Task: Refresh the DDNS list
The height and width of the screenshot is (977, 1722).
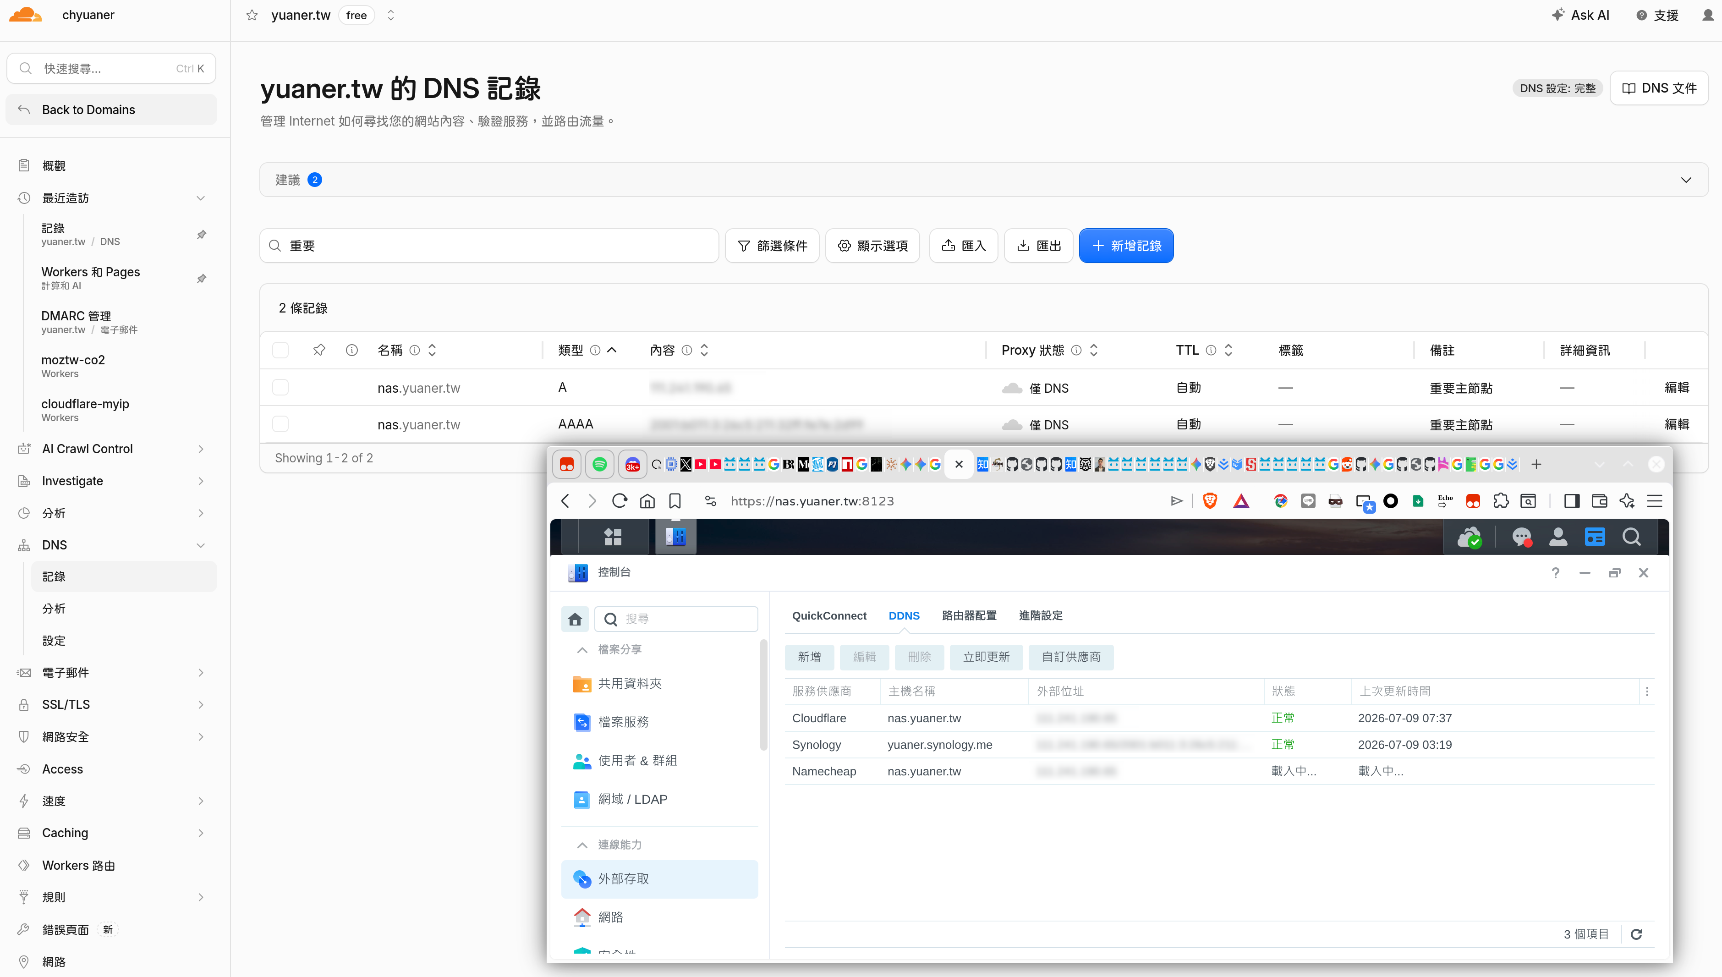Action: click(1636, 934)
